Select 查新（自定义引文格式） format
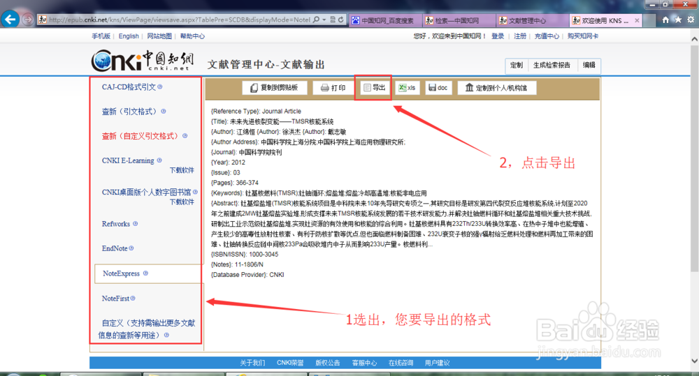 (x=141, y=136)
